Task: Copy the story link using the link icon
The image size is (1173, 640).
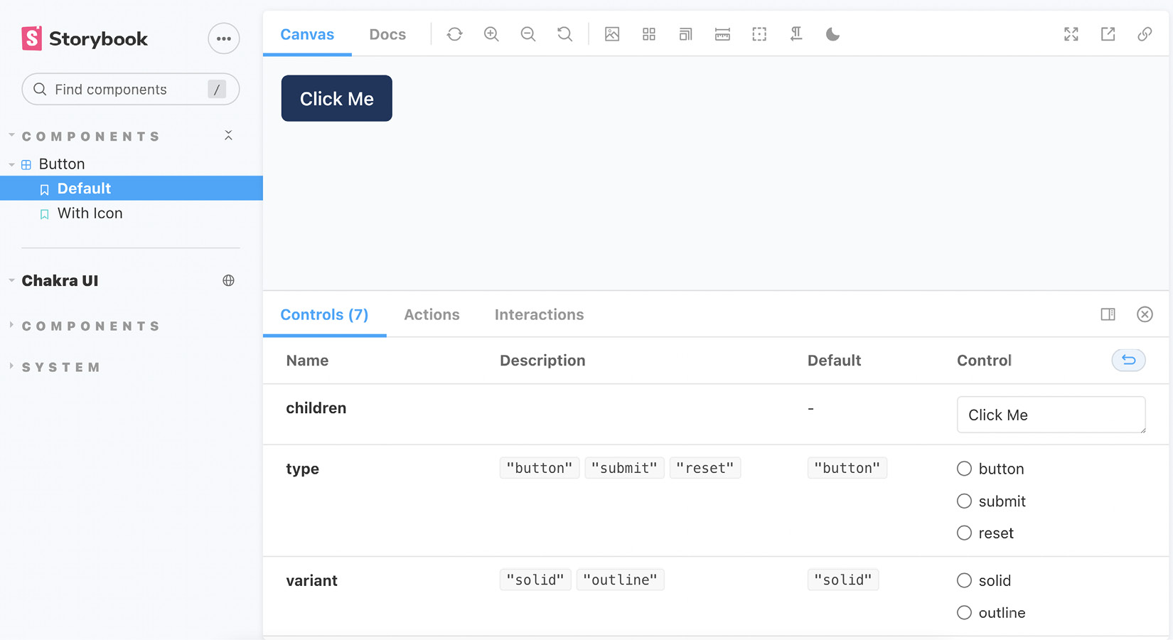Action: click(x=1145, y=33)
